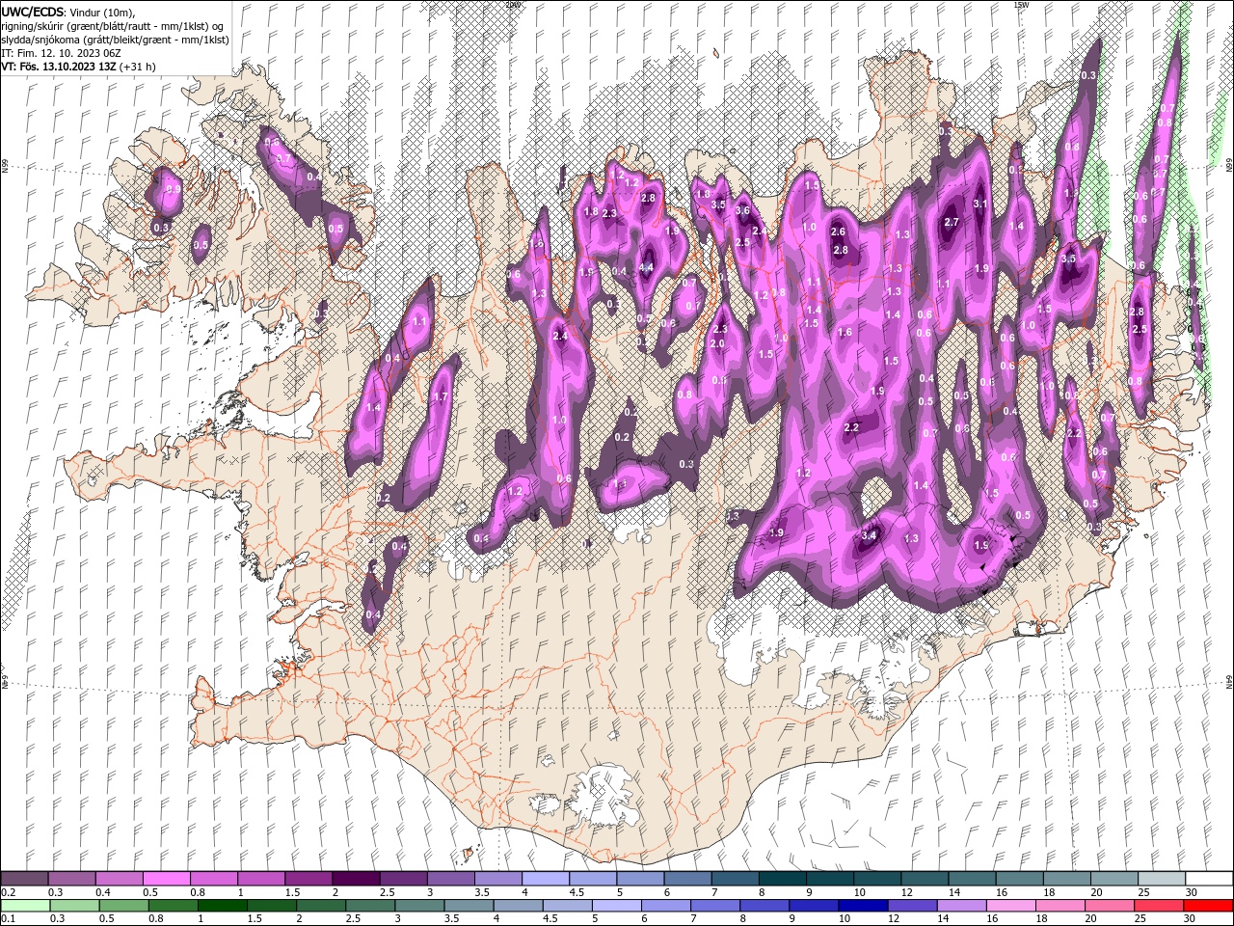The height and width of the screenshot is (926, 1234).
Task: Click the snowfall value 1.7 on the map
Action: point(441,396)
